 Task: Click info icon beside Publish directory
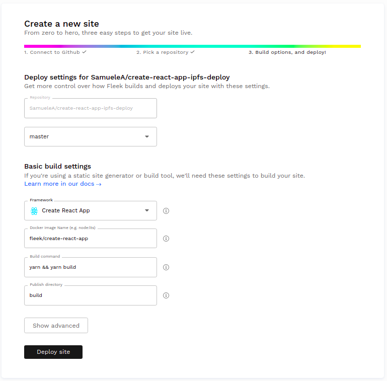166,295
